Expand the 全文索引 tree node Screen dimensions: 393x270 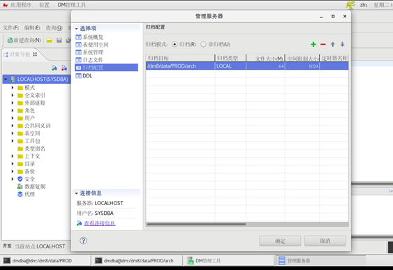13,95
